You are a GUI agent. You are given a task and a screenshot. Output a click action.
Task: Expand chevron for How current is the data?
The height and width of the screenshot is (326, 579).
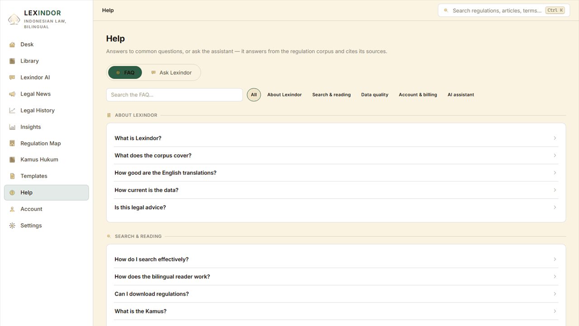click(555, 190)
